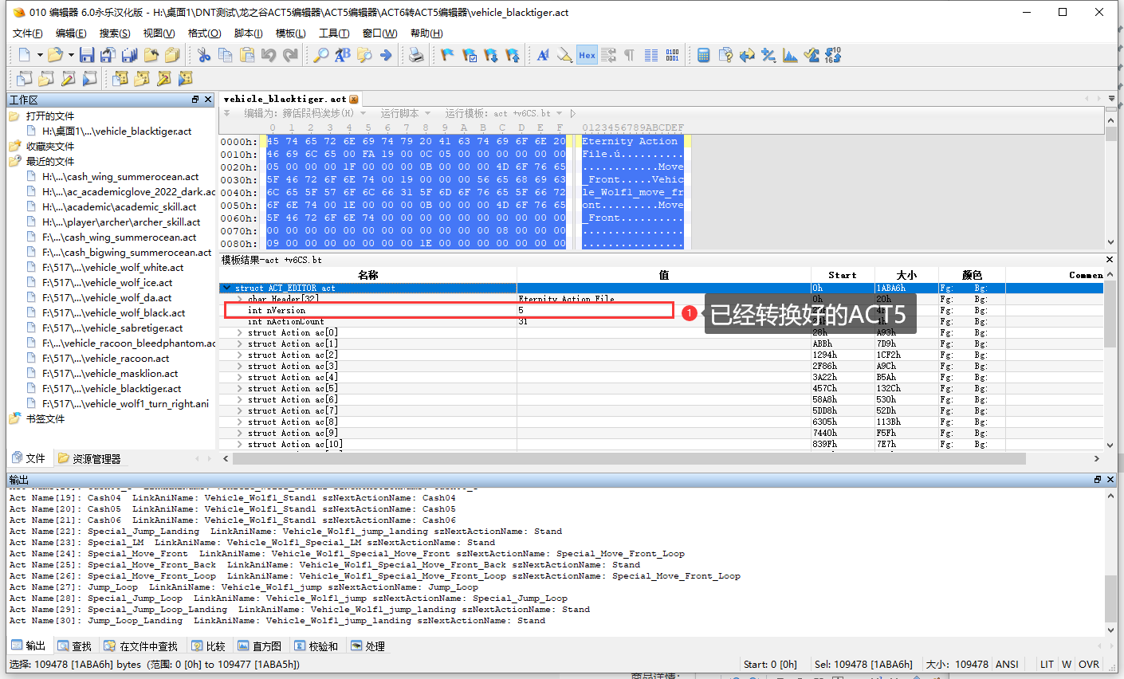
Task: Toggle bookmark with the flag icon
Action: tap(447, 55)
